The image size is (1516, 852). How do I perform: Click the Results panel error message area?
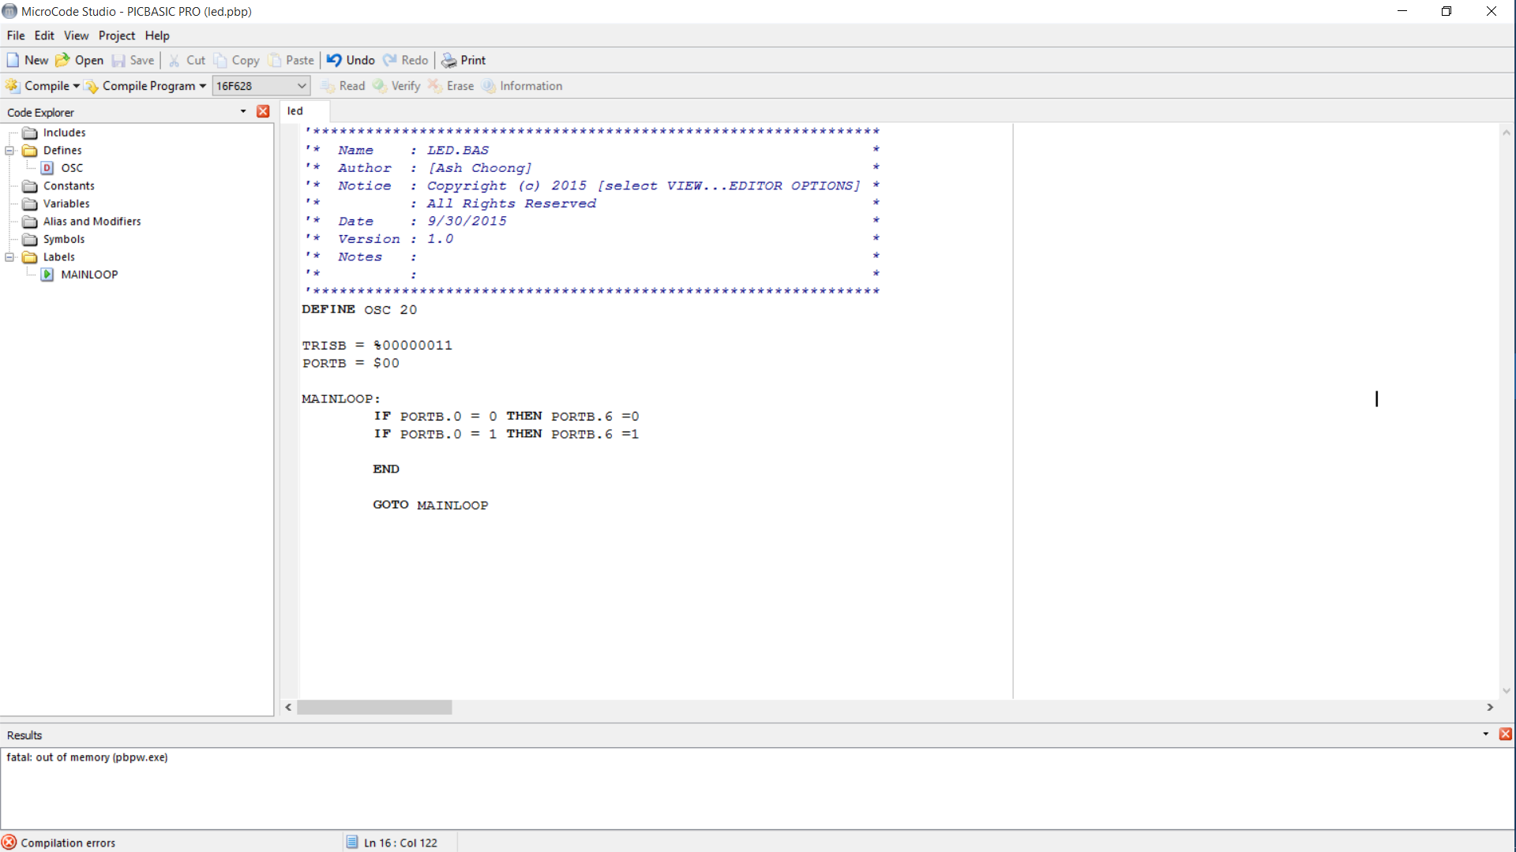coord(88,757)
